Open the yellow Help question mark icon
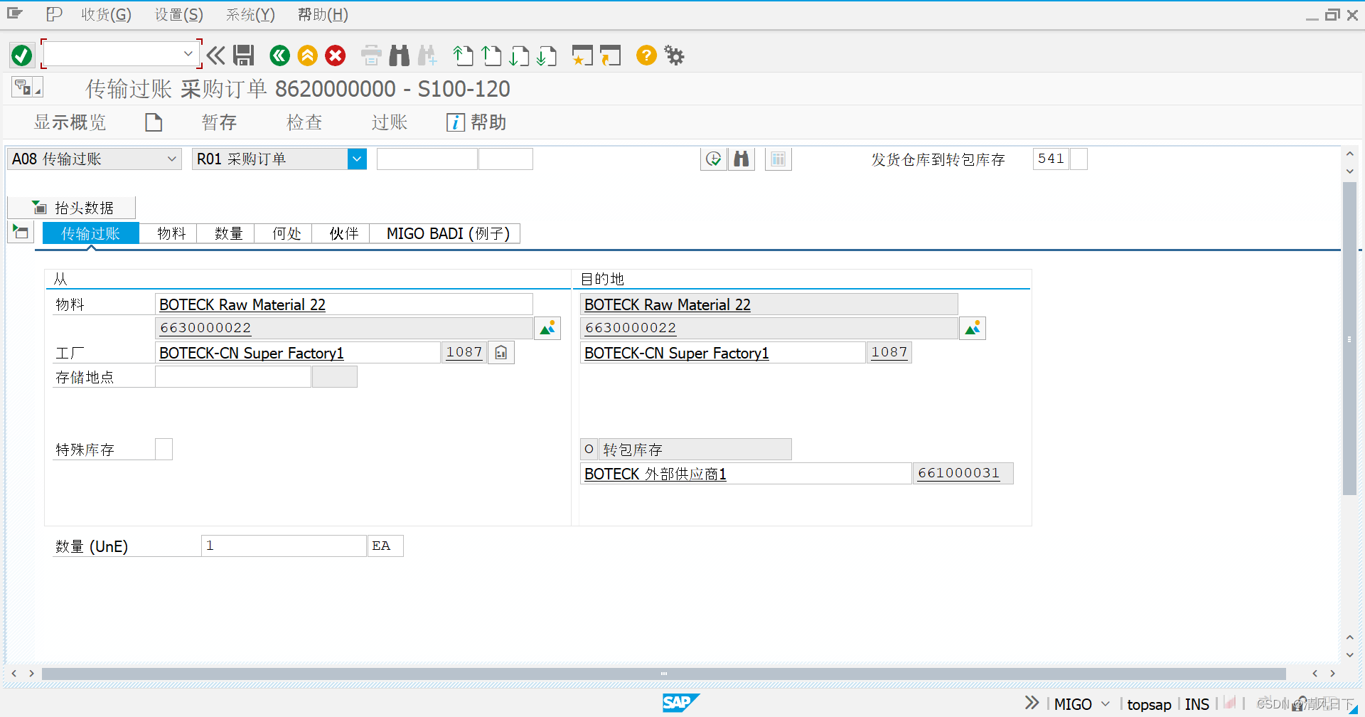Viewport: 1365px width, 717px height. click(646, 55)
